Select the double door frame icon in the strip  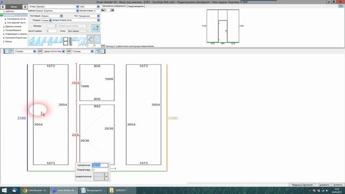point(66,41)
